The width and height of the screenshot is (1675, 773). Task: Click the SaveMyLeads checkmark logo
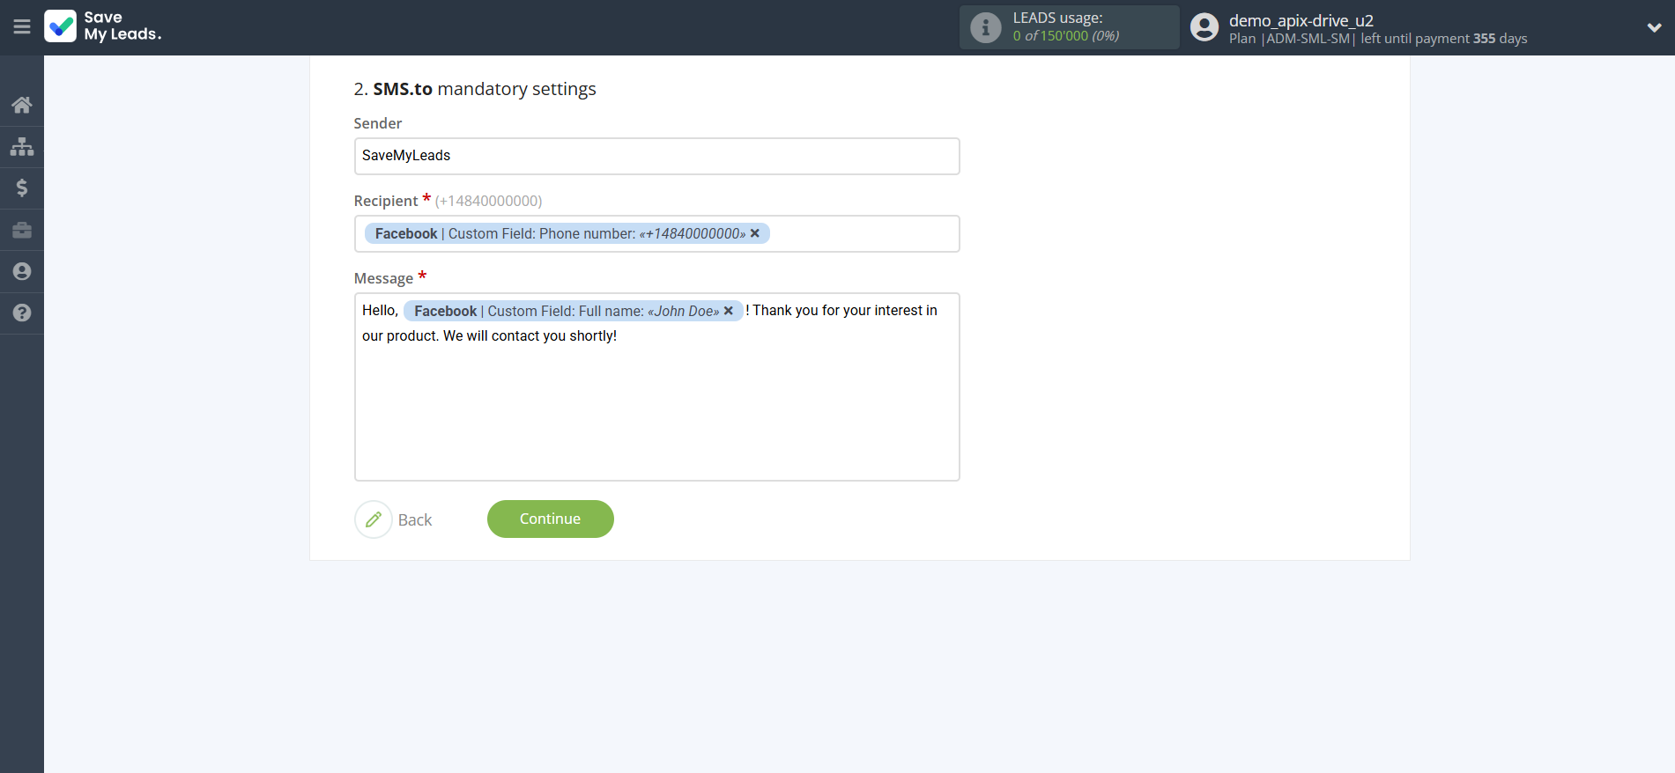(61, 26)
